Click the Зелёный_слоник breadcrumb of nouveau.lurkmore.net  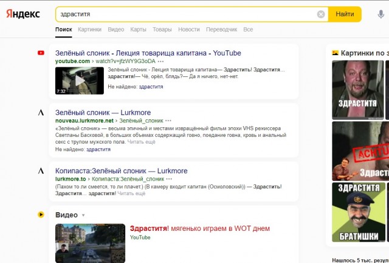[141, 121]
